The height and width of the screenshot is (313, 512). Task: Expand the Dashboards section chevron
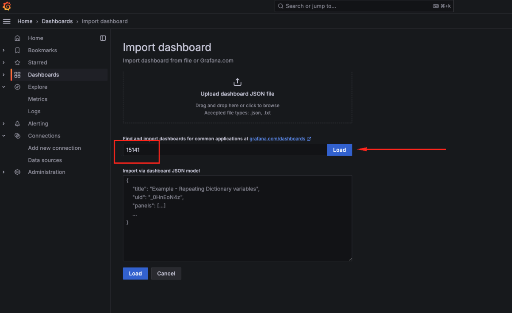4,75
